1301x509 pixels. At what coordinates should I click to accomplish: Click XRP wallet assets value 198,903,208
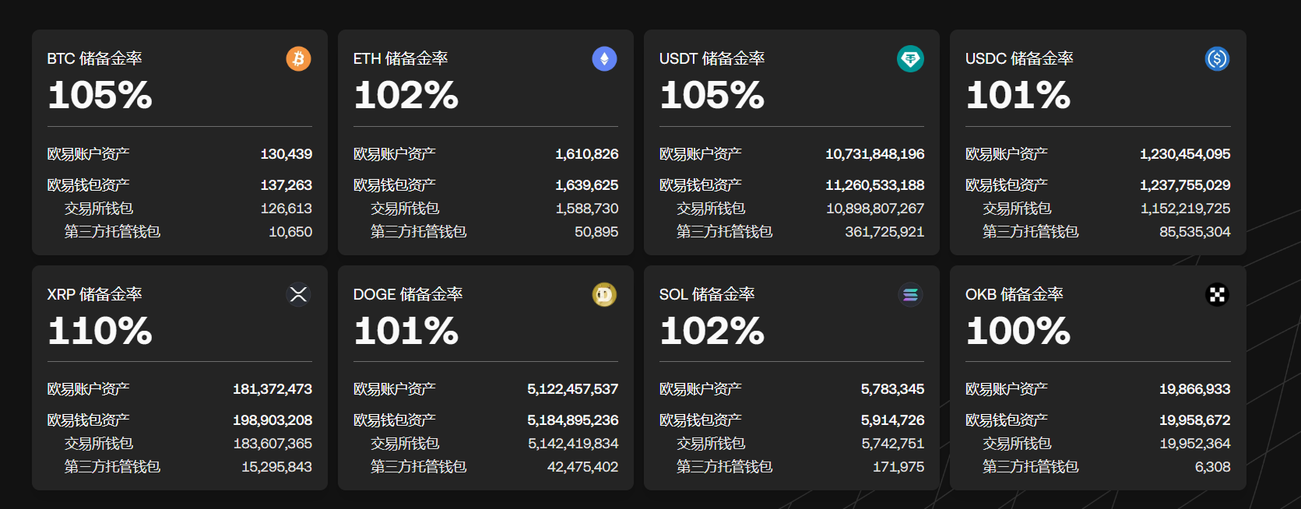tap(273, 420)
